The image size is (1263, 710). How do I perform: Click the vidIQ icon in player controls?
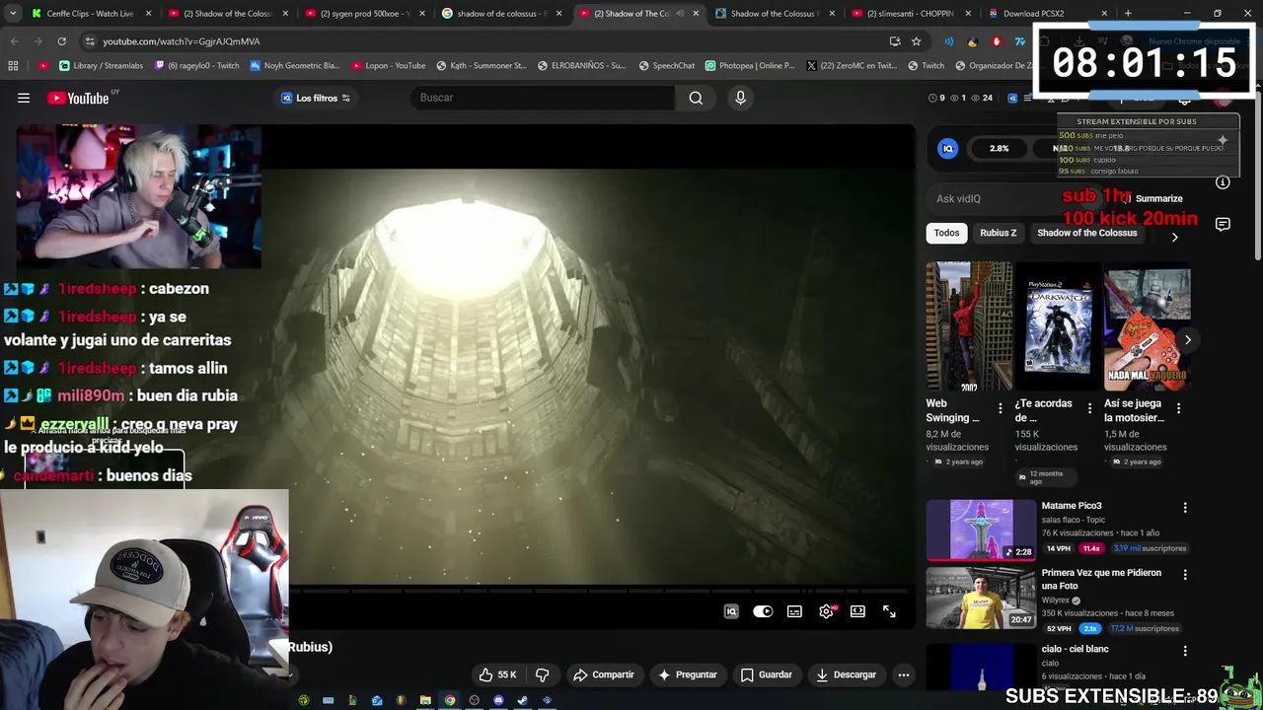pyautogui.click(x=731, y=611)
